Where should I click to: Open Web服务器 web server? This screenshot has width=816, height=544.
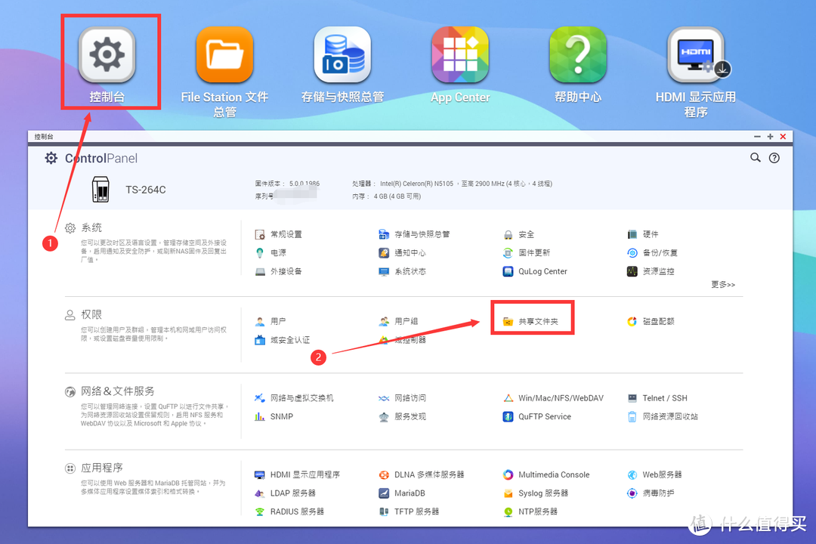pyautogui.click(x=654, y=474)
